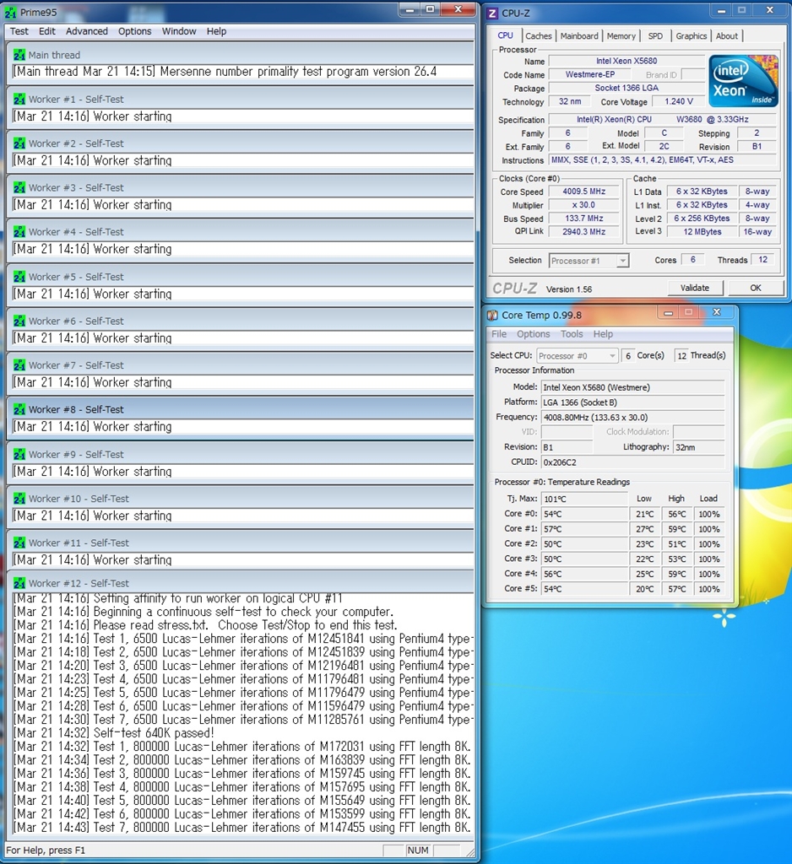
Task: Open the Help menu in Core Temp
Action: [x=603, y=334]
